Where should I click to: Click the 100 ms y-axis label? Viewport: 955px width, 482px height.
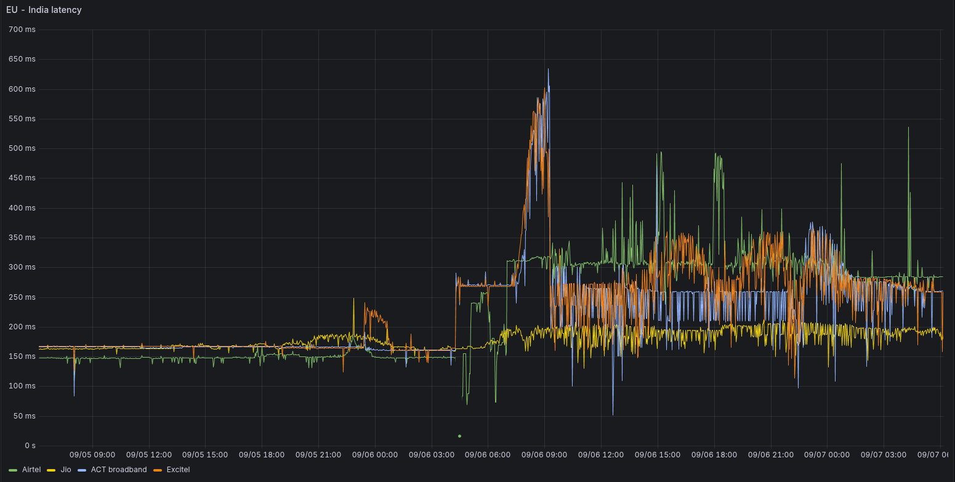22,386
